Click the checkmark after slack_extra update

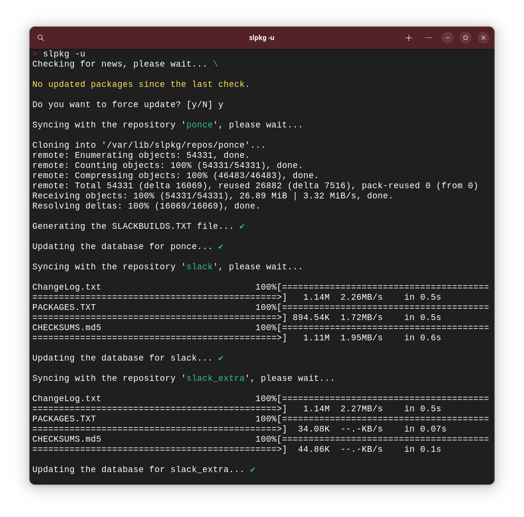click(x=253, y=470)
